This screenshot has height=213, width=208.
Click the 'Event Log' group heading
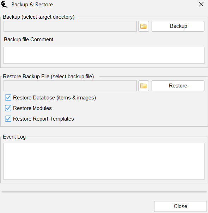[14, 137]
